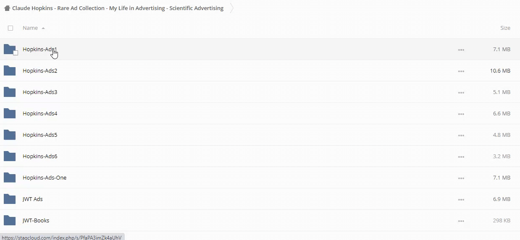520x240 pixels.
Task: Tick the checkbox on Hopkins-Ads1 folder
Action: click(16, 53)
